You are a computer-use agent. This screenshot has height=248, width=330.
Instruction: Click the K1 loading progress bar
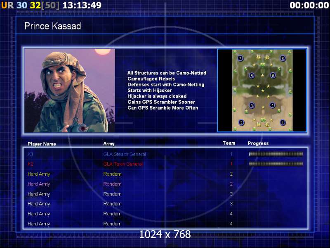(276, 154)
